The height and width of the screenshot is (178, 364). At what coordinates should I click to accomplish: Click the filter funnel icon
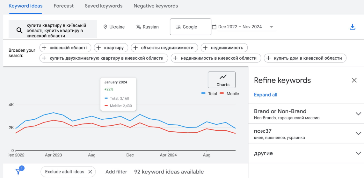pyautogui.click(x=18, y=171)
